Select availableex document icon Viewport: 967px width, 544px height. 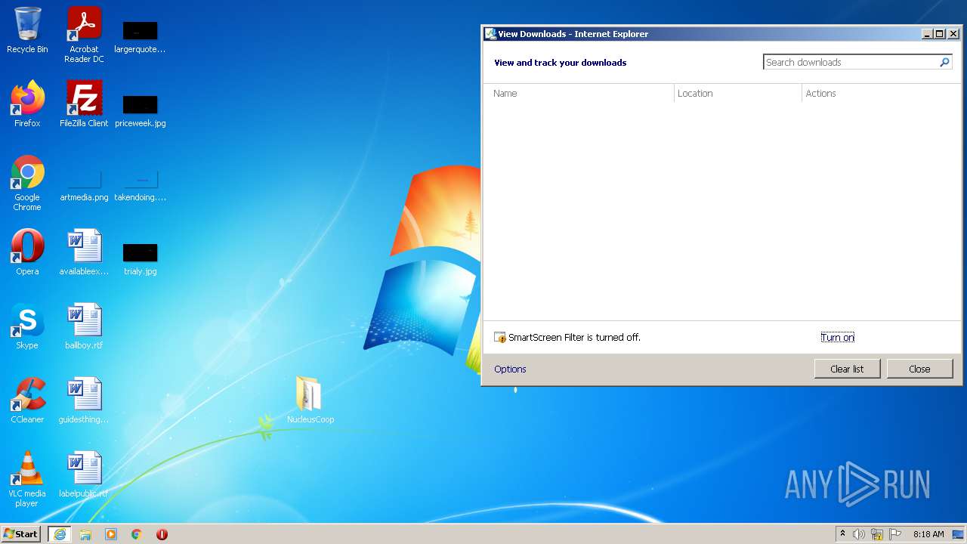(84, 252)
